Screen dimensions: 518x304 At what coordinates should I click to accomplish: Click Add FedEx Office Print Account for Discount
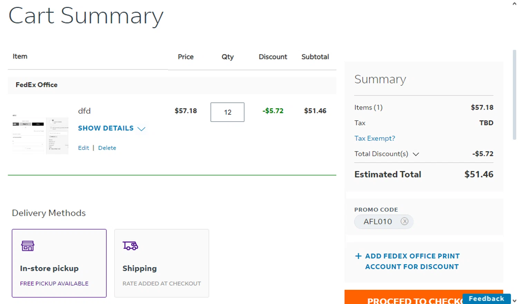click(x=412, y=261)
